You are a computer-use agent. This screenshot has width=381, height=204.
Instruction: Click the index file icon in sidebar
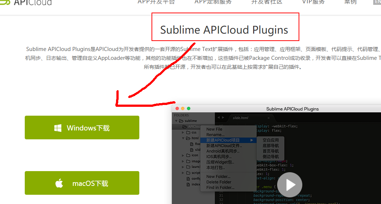click(188, 184)
